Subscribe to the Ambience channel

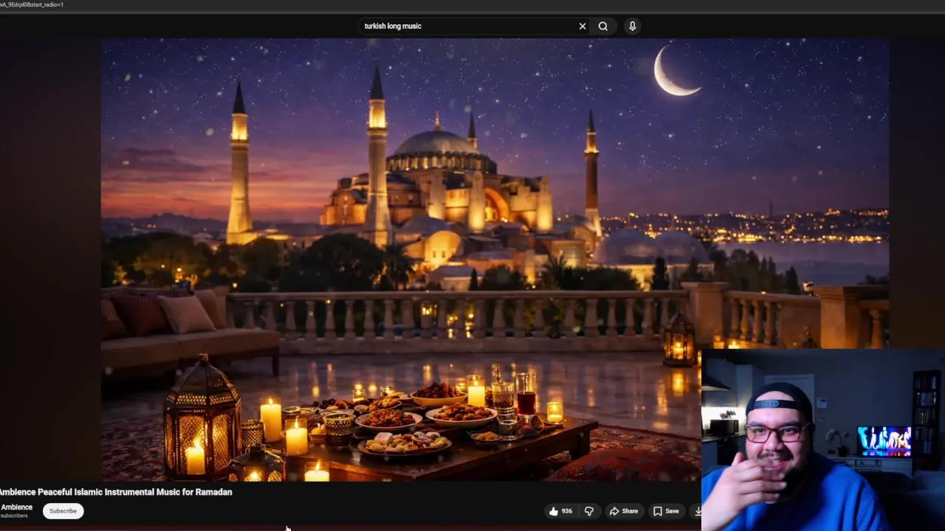point(63,511)
